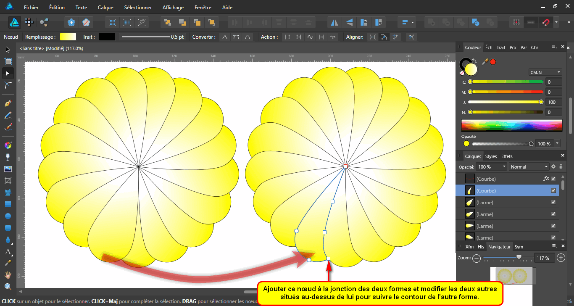The width and height of the screenshot is (574, 306).
Task: Open the Zoom 117 % dropdown in Navigateur
Action: tap(545, 258)
